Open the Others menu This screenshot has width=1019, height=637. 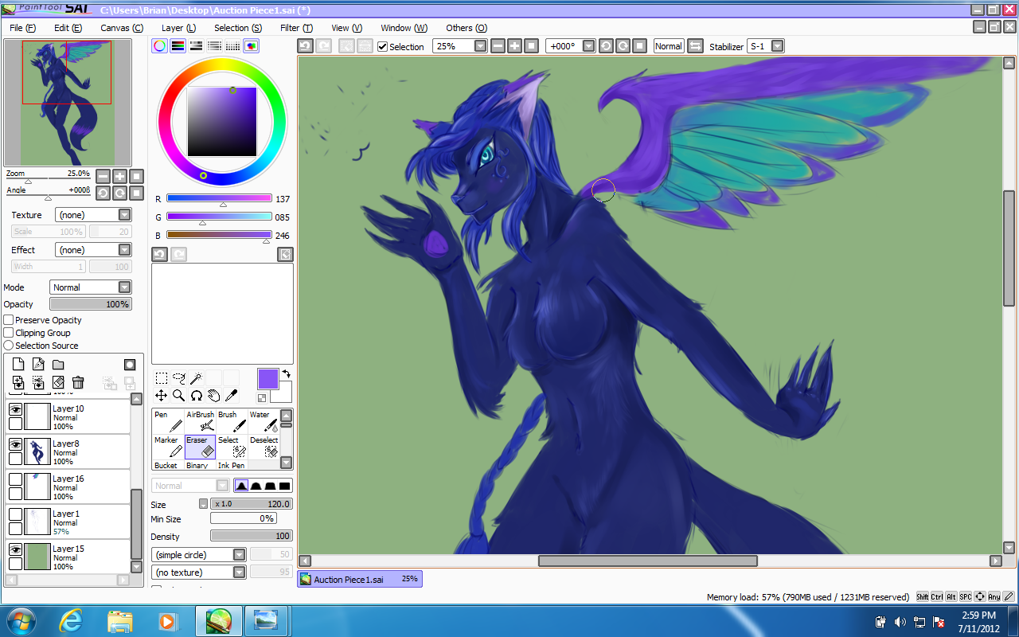click(x=467, y=28)
